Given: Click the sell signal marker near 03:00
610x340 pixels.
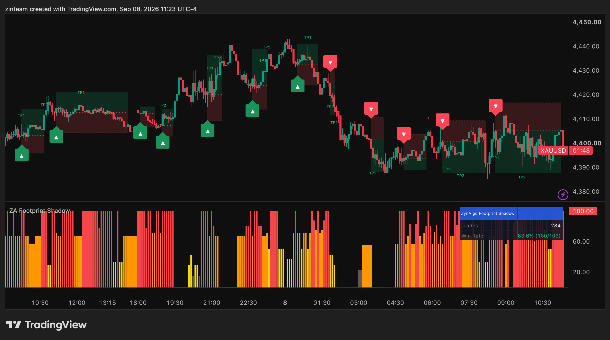Looking at the screenshot, I should [x=371, y=110].
